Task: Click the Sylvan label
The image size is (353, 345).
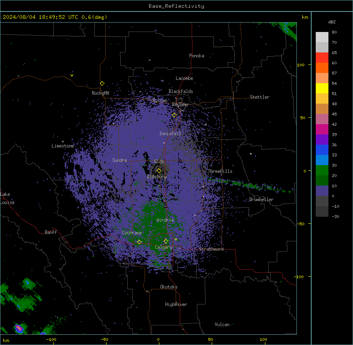Action: [160, 100]
